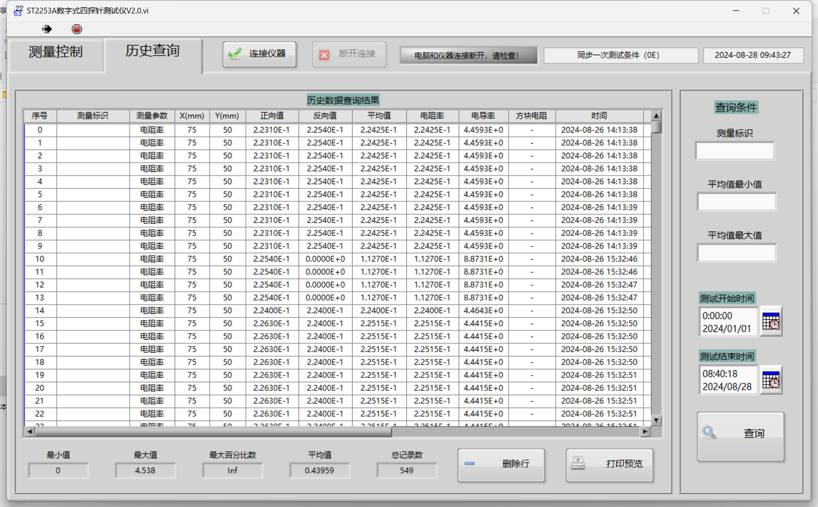818x507 pixels.
Task: Click into the 平均值最大值 input box
Action: 736,253
